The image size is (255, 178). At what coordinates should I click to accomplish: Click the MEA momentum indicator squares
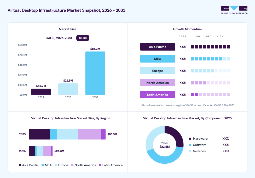pyautogui.click(x=210, y=59)
